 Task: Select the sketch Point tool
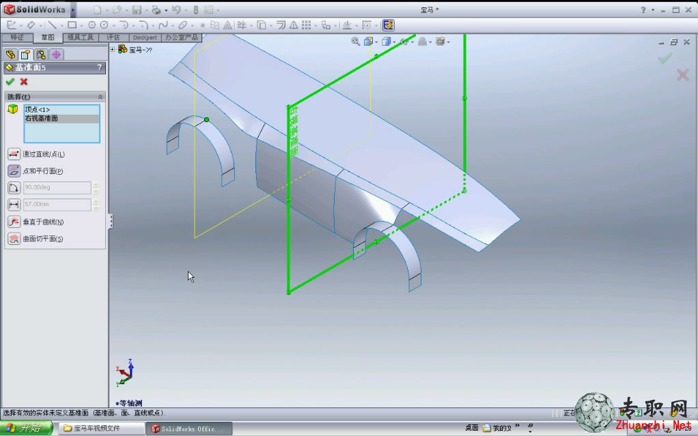[x=203, y=25]
